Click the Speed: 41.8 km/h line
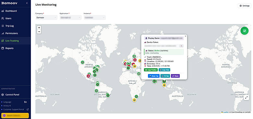Screen dimensions: 253x119 (x=153, y=59)
